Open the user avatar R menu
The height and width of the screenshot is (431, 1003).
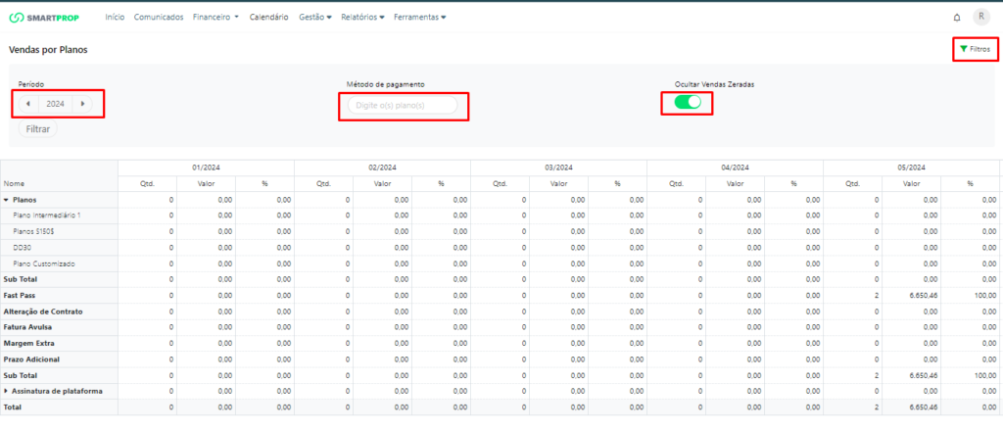click(980, 17)
